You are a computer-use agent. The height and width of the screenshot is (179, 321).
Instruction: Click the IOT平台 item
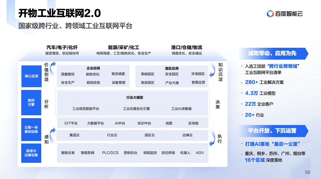pyautogui.click(x=71, y=123)
